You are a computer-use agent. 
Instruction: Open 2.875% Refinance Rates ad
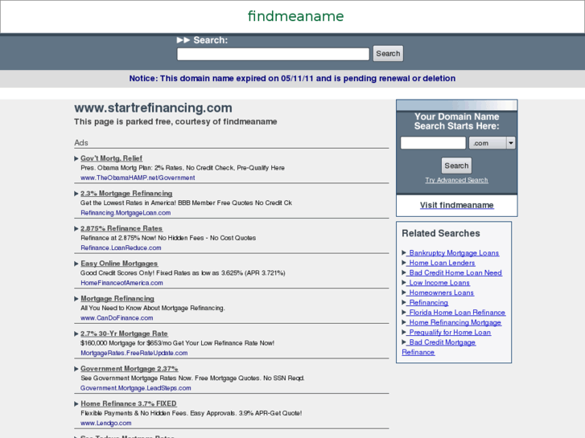pyautogui.click(x=122, y=228)
